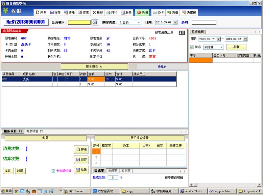The width and height of the screenshot is (263, 195).
Task: Open 办卡 card issuing from toolbar
Action: pyautogui.click(x=158, y=13)
